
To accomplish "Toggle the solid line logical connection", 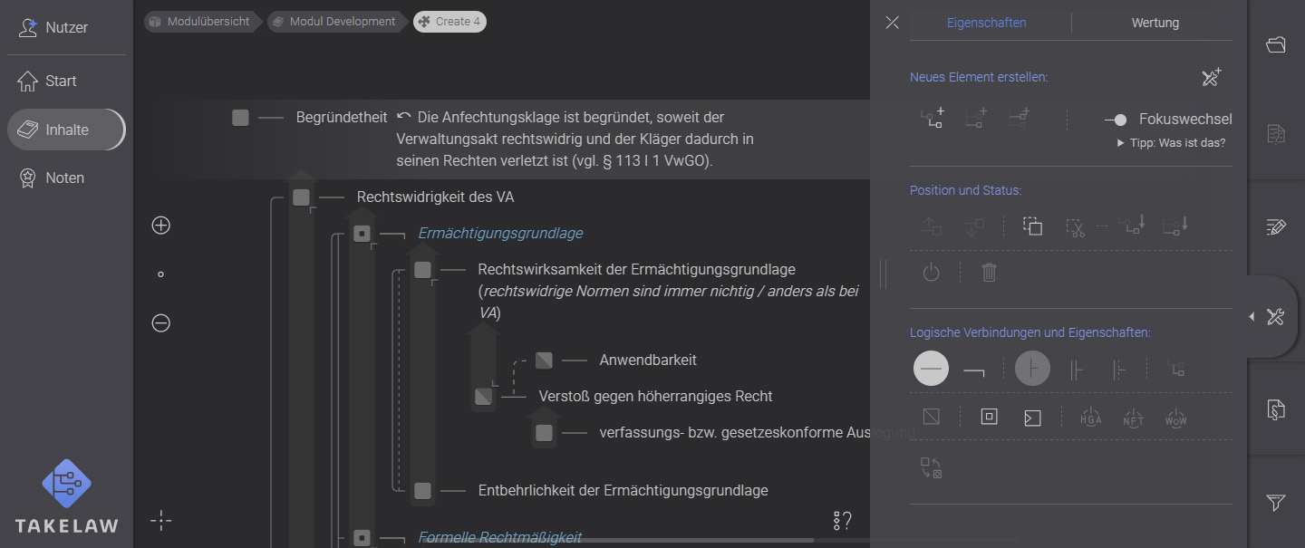I will coord(931,369).
